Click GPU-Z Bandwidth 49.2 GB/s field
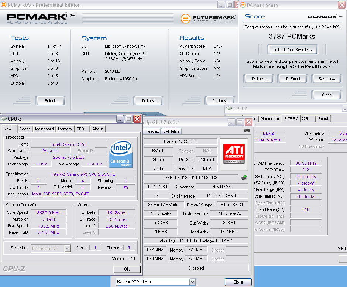This screenshot has width=347, height=287. tap(229, 232)
